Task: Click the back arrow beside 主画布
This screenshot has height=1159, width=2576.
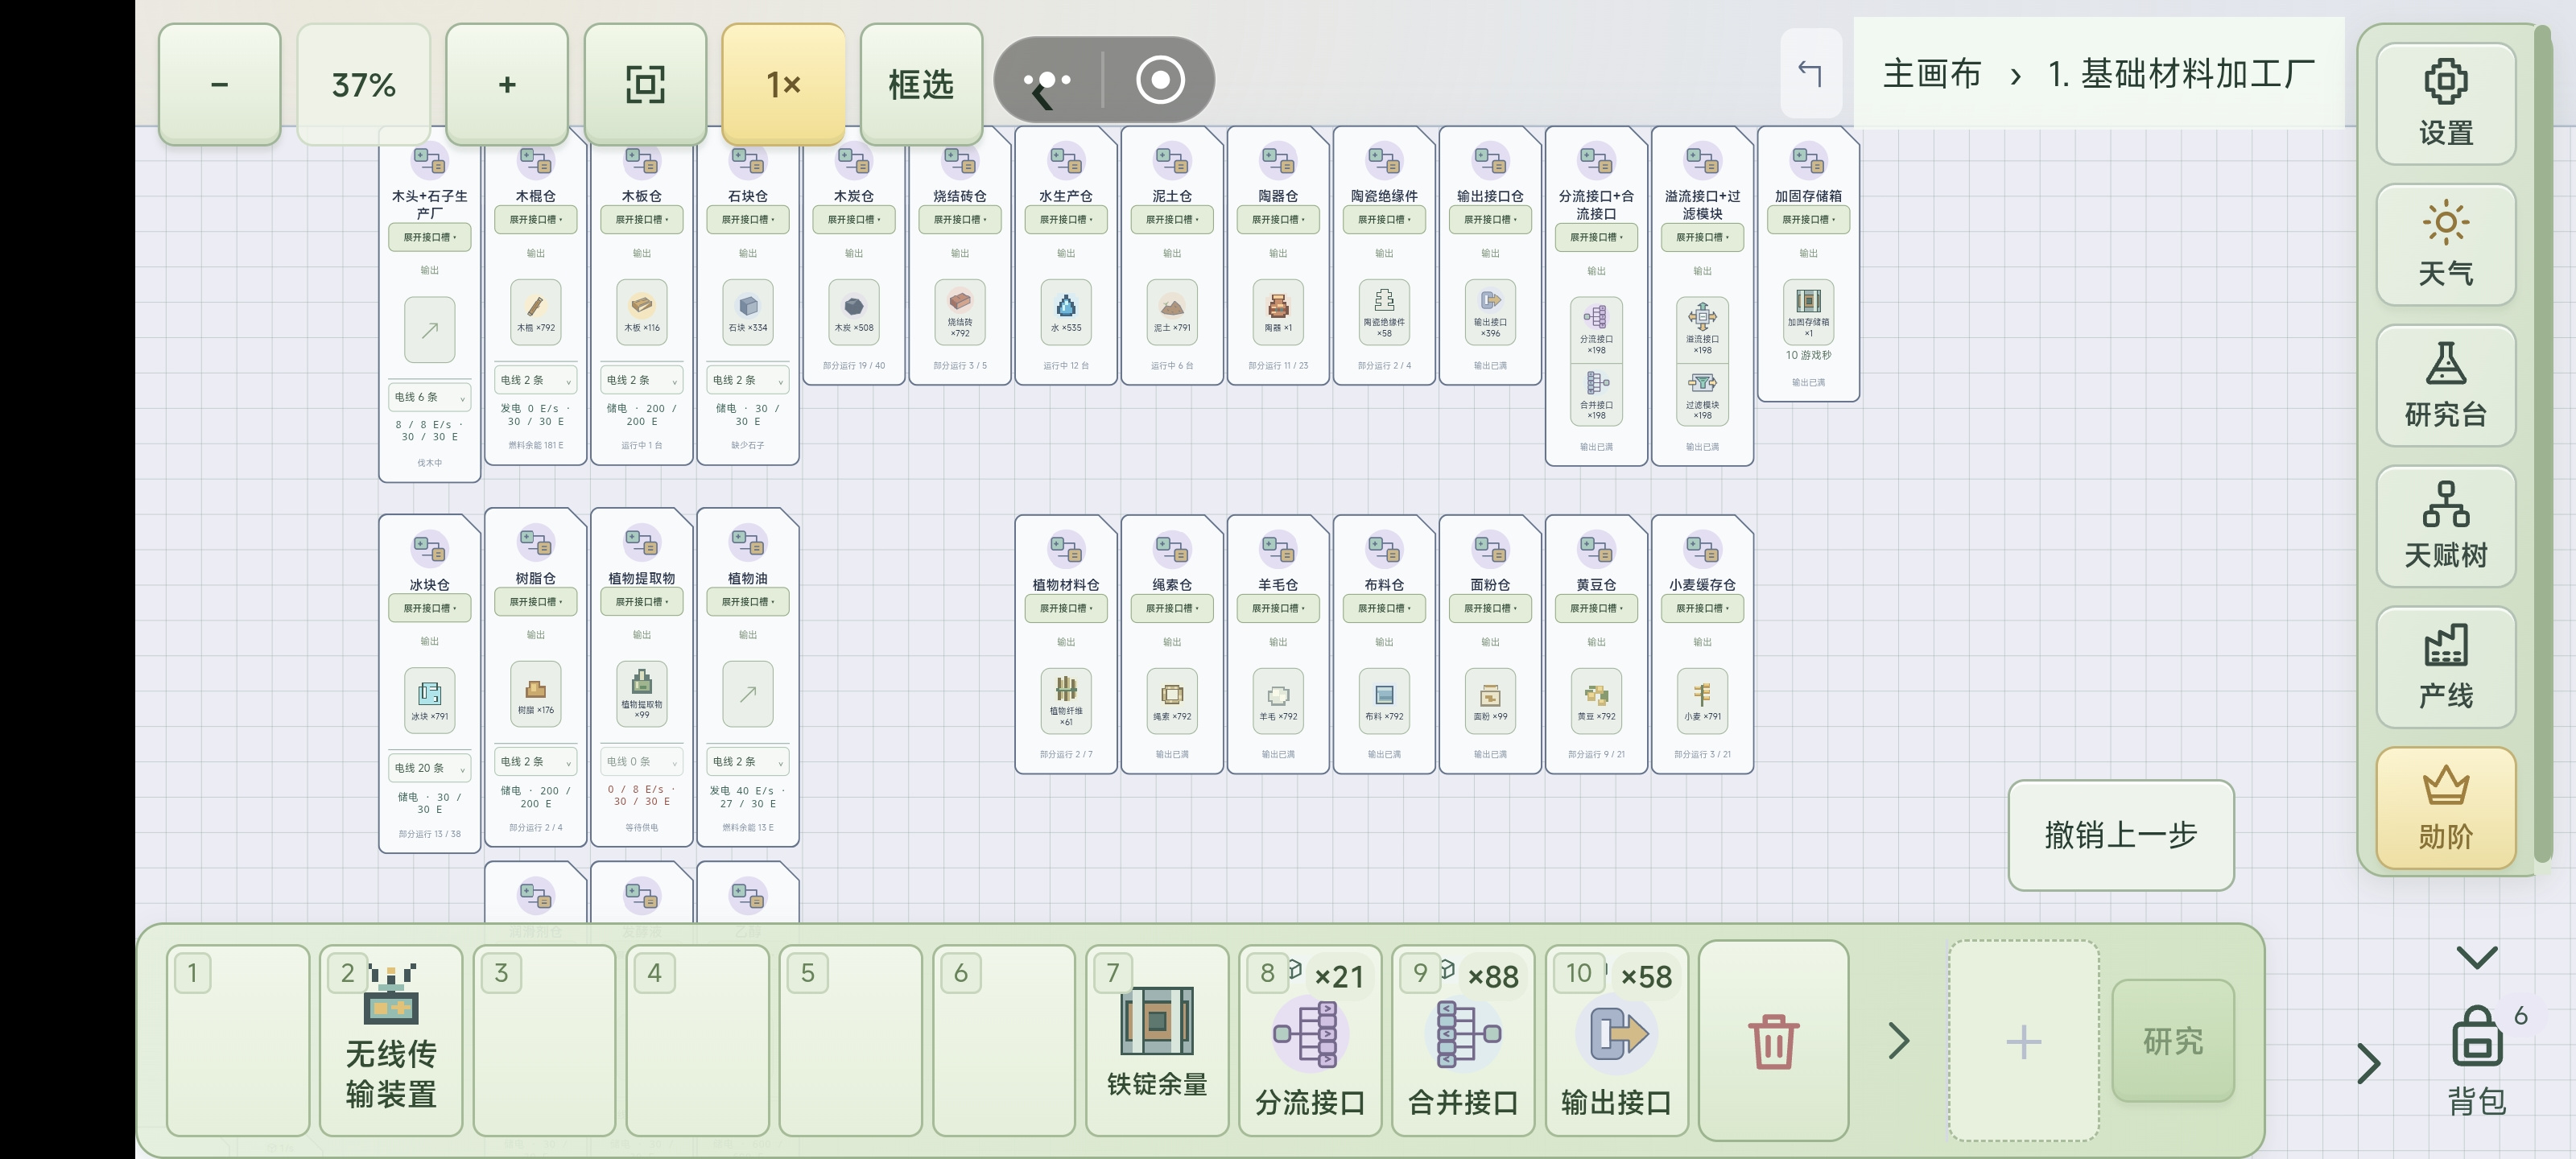Action: tap(1810, 73)
